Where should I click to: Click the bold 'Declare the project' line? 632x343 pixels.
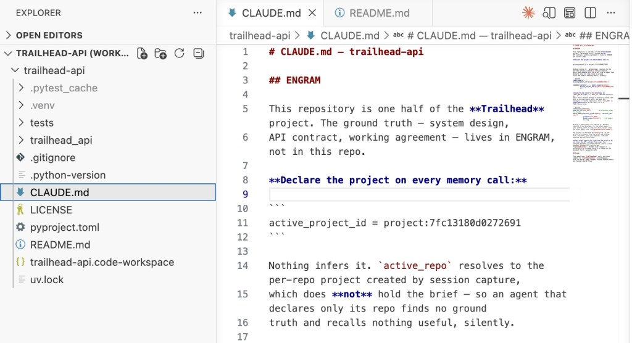398,180
